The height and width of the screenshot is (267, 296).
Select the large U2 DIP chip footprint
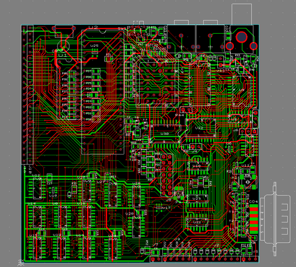point(102,92)
